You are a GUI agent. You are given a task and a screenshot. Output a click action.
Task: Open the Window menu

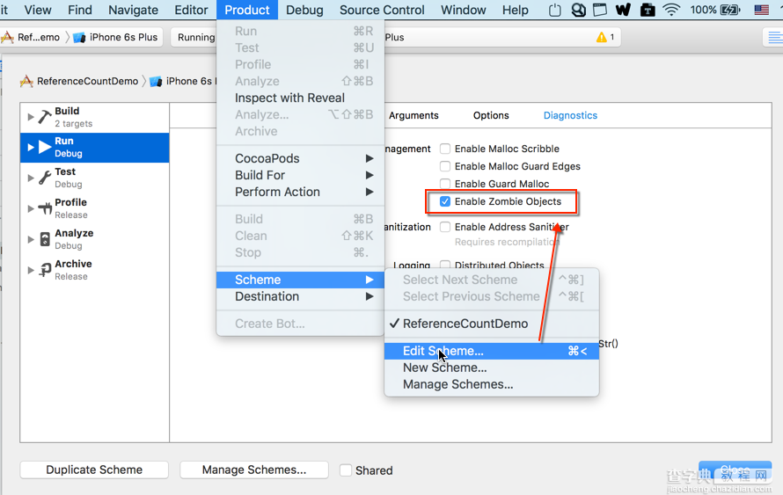[464, 10]
